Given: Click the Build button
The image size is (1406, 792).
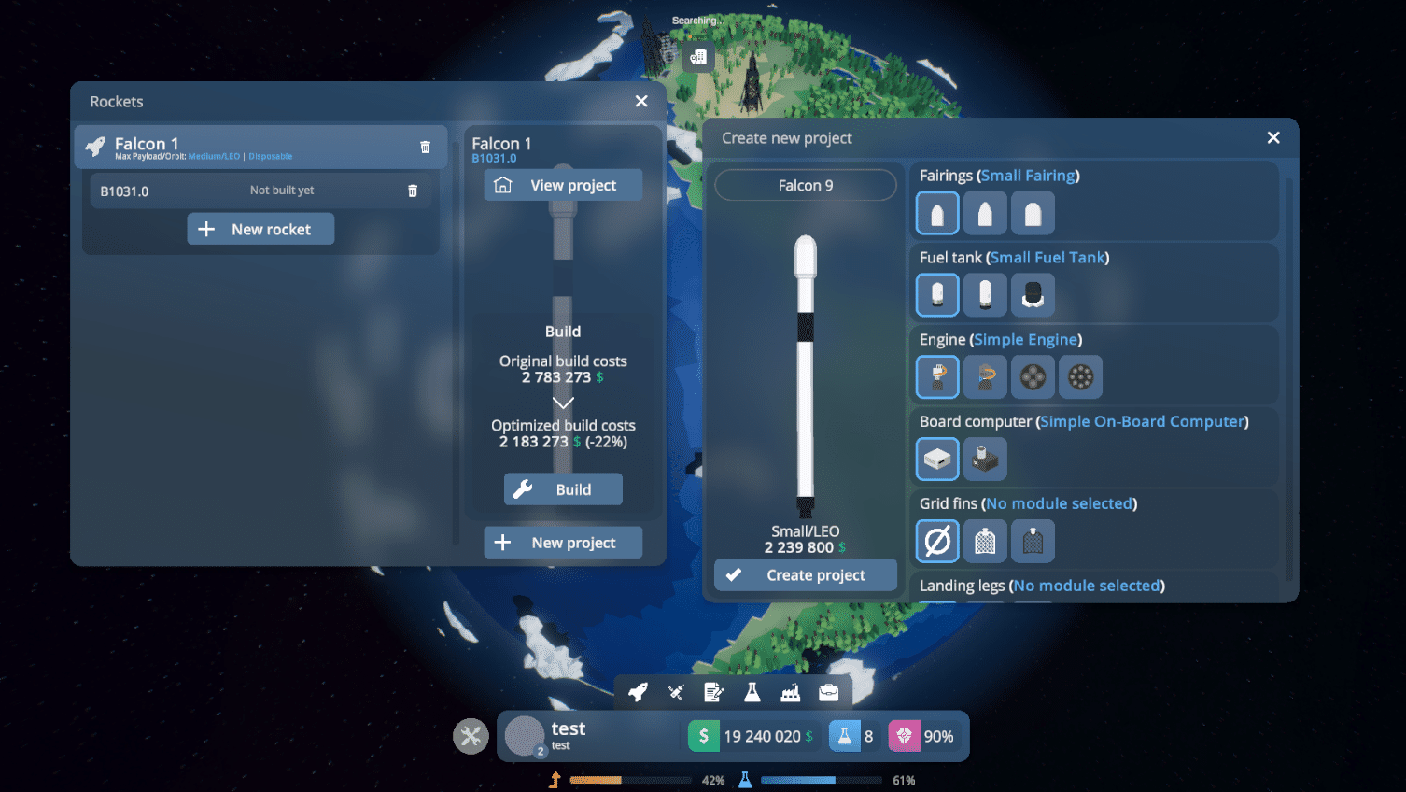Looking at the screenshot, I should pos(563,489).
